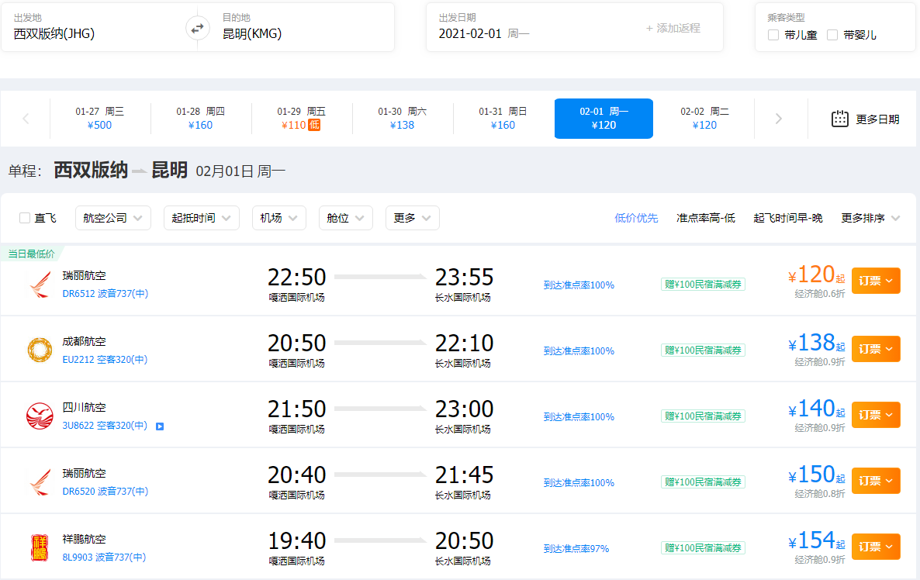Select date tab 01-28 周四
The image size is (920, 580).
(201, 119)
